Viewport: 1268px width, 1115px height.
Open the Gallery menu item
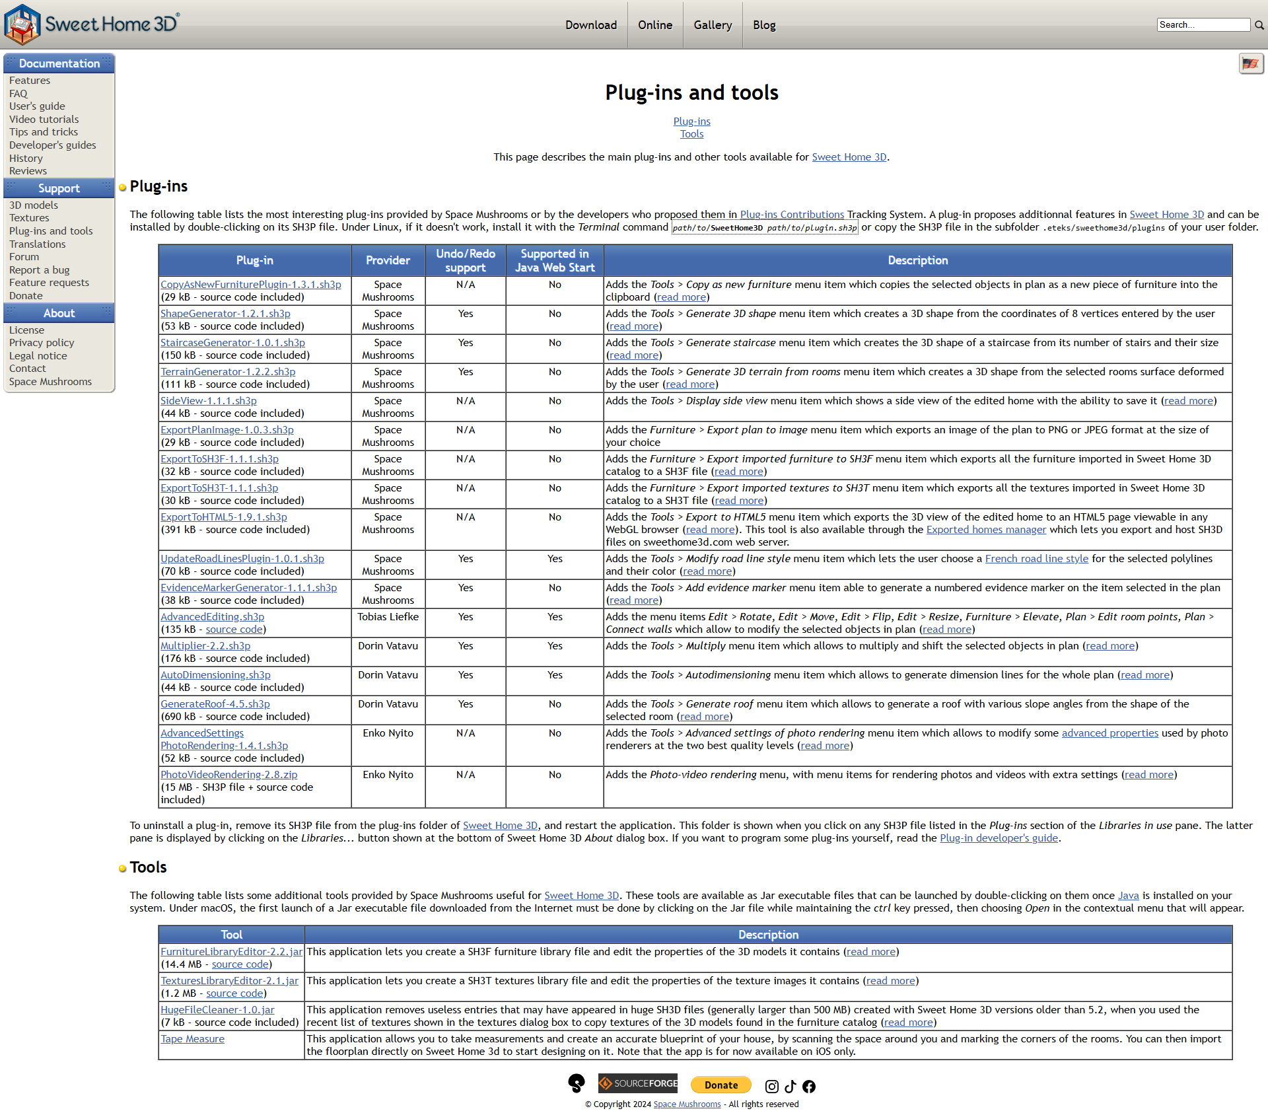pyautogui.click(x=713, y=25)
